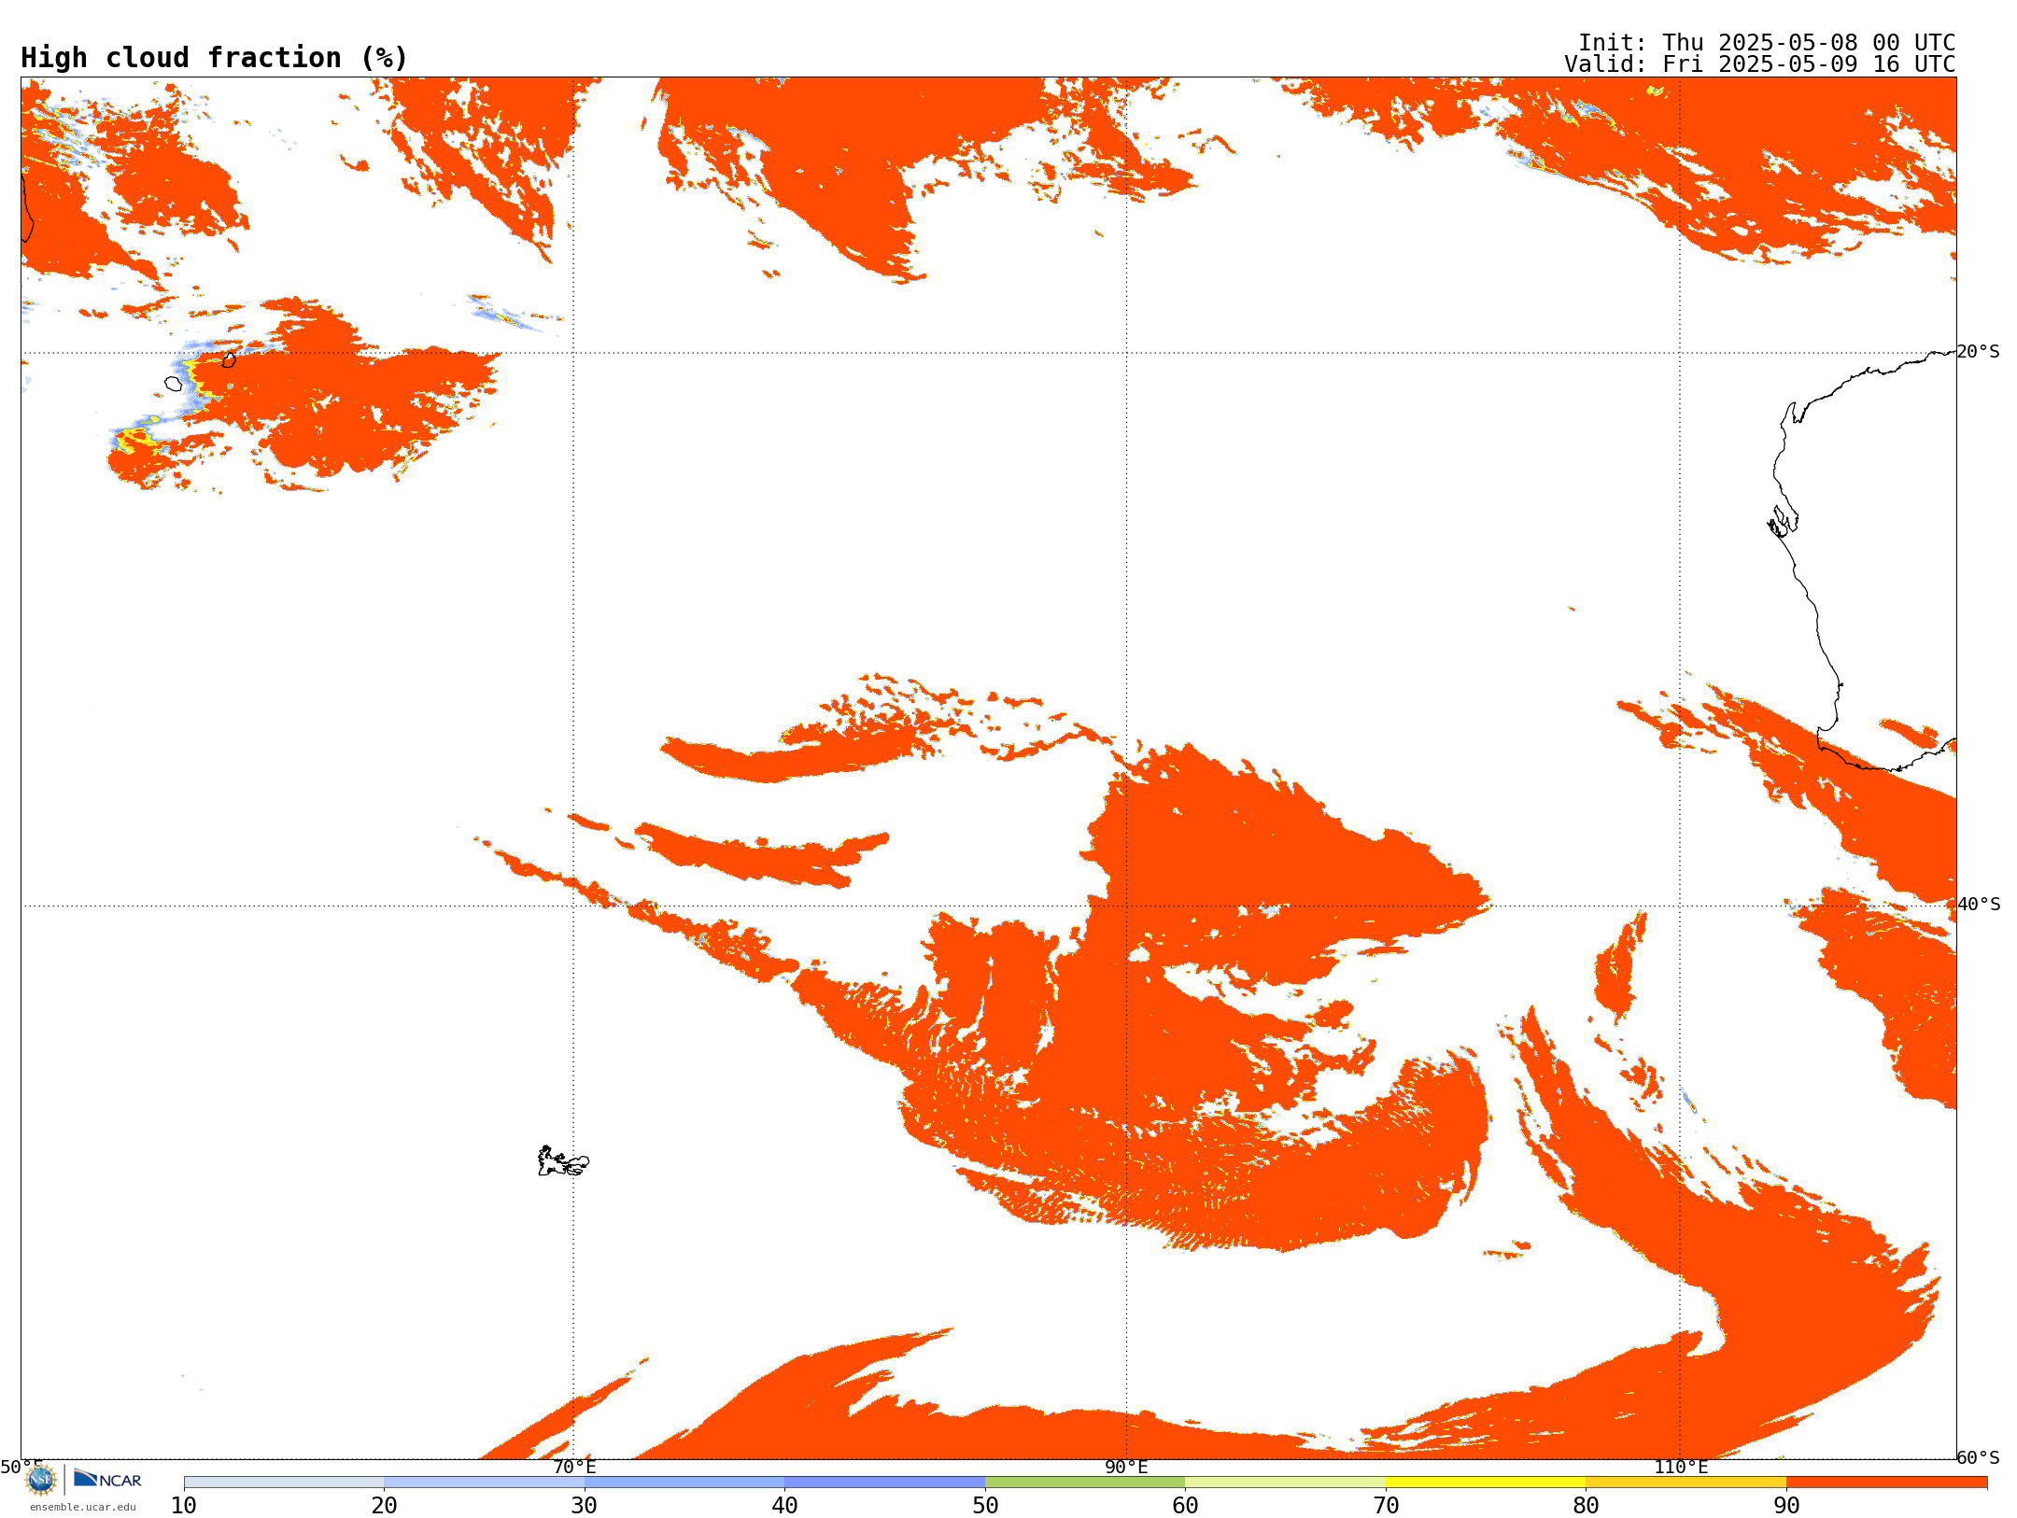2017x1518 pixels.
Task: Click the NCAR logo
Action: 107,1479
